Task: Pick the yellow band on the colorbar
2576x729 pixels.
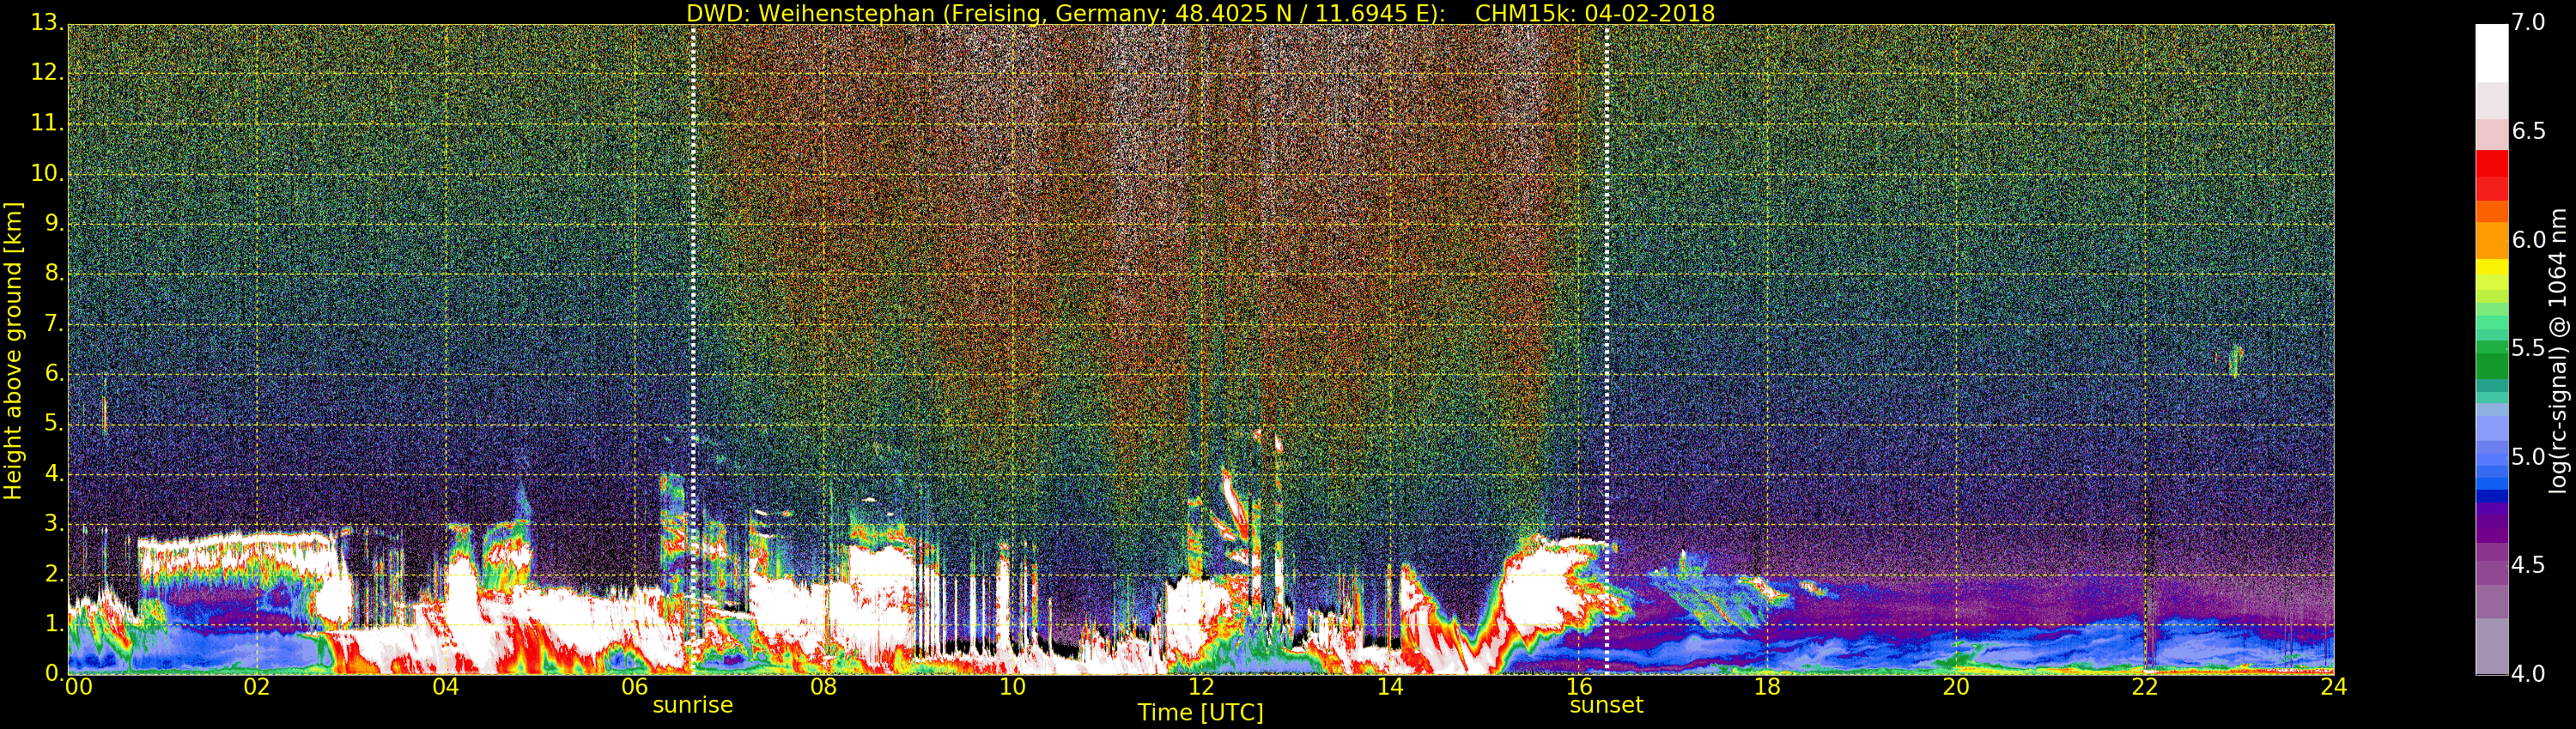Action: [x=2491, y=267]
